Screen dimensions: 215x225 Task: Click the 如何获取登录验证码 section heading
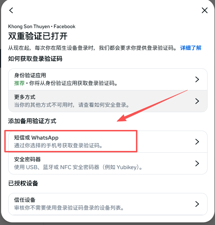click(x=35, y=59)
